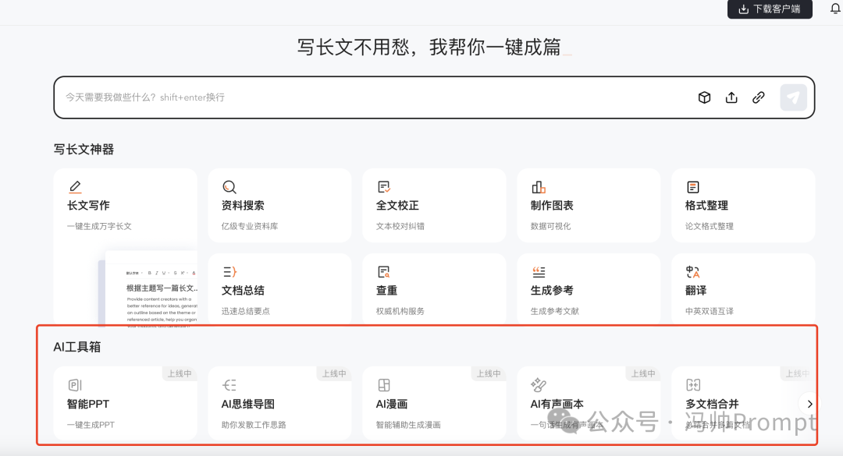Select the 翻译 tool

coord(742,290)
